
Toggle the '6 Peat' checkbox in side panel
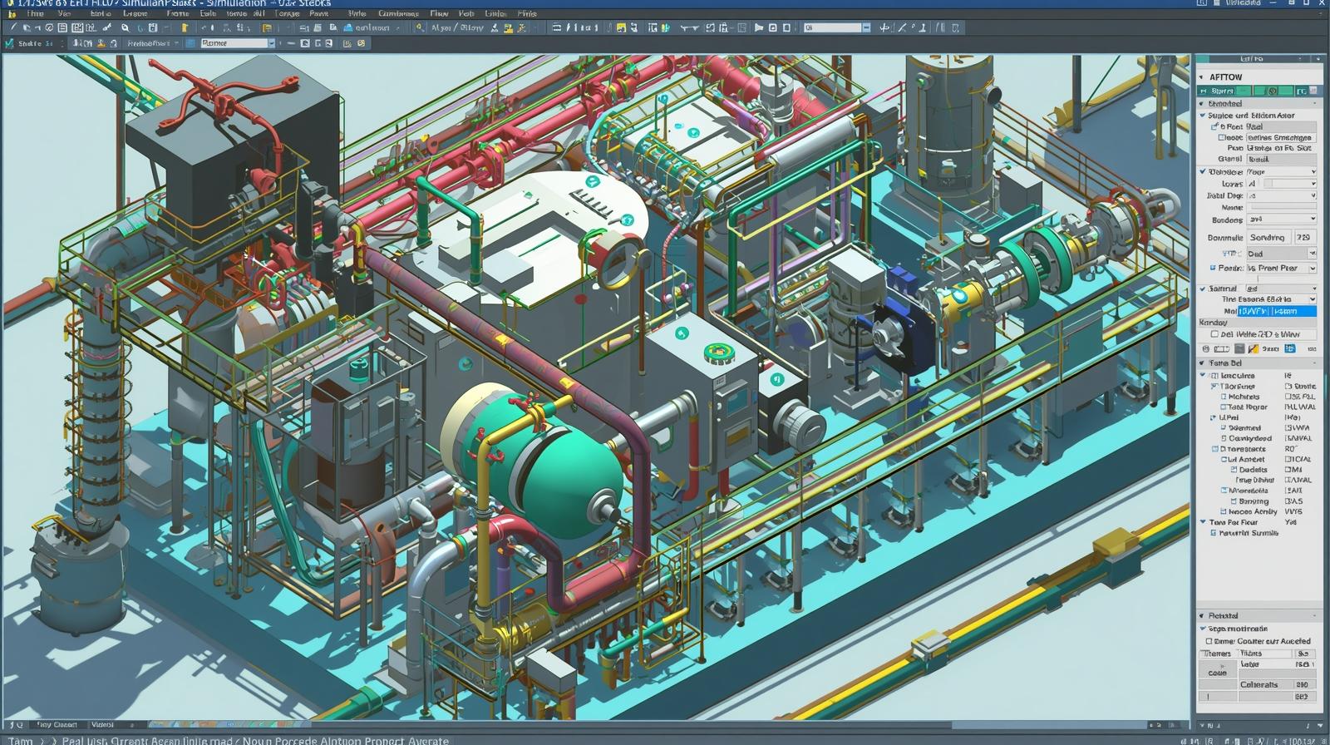click(x=1214, y=126)
